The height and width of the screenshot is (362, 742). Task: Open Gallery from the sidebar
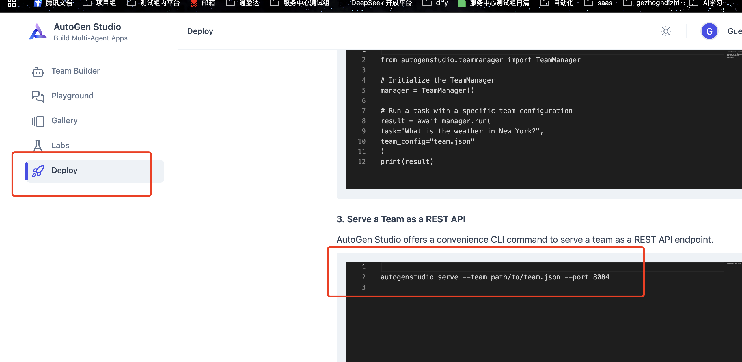(x=64, y=120)
